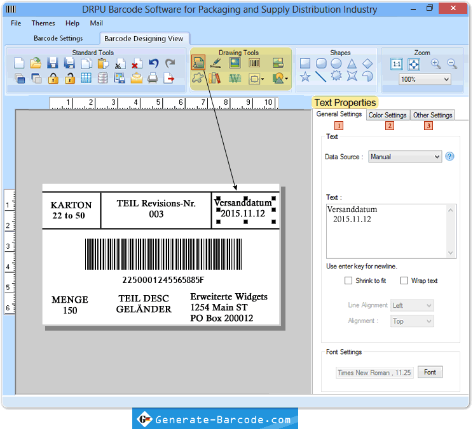Insert a barcode from Drawing Tools
Screen dimensions: 473x429
coord(254,63)
